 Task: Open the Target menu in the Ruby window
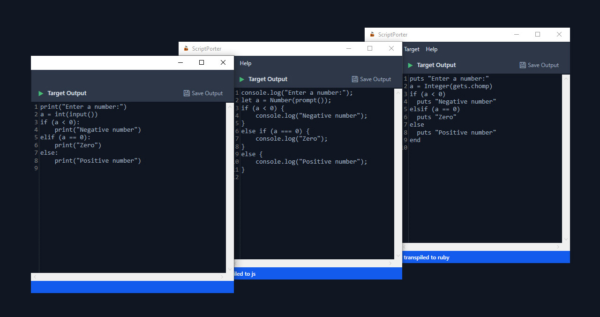pyautogui.click(x=412, y=49)
